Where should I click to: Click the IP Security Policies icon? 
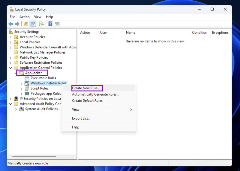pyautogui.click(x=16, y=99)
